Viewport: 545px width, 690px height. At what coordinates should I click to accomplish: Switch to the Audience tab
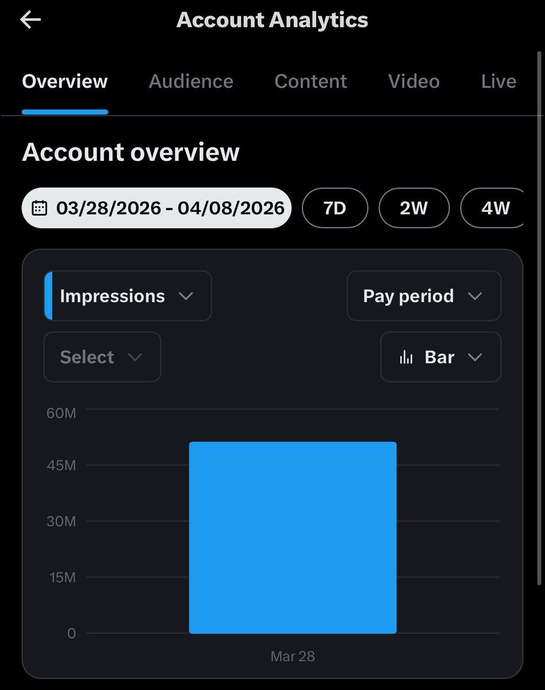pos(191,82)
